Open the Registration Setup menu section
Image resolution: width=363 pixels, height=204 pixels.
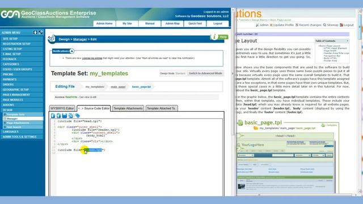22,44
